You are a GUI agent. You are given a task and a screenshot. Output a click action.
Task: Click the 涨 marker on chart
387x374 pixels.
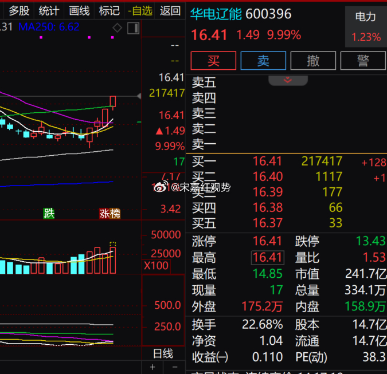click(104, 214)
